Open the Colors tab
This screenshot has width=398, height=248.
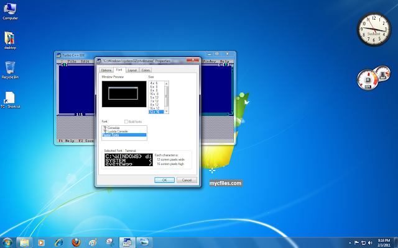coord(146,70)
